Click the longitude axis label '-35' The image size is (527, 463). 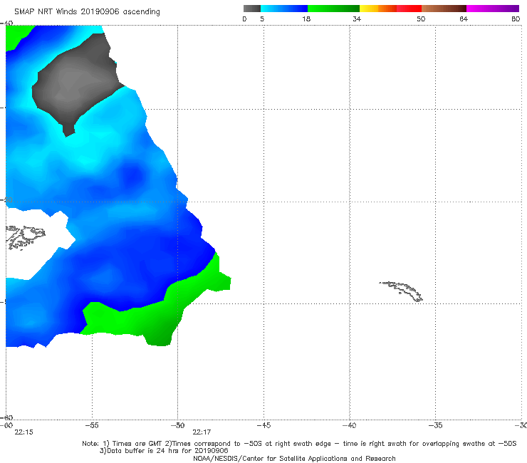(436, 425)
